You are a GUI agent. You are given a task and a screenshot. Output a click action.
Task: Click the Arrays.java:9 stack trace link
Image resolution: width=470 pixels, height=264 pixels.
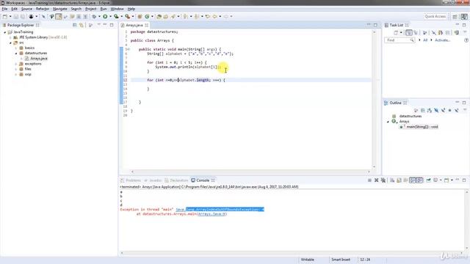click(x=211, y=214)
